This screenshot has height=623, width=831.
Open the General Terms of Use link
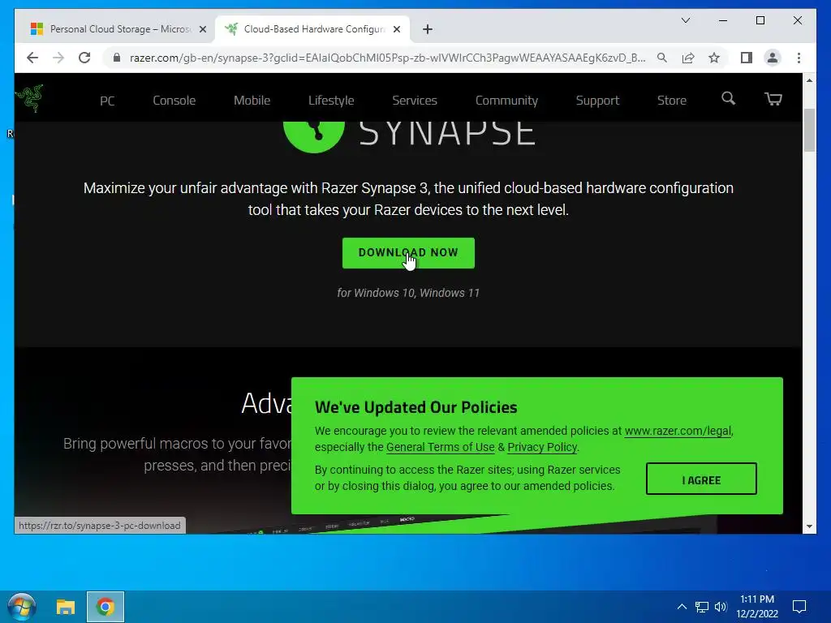click(440, 447)
